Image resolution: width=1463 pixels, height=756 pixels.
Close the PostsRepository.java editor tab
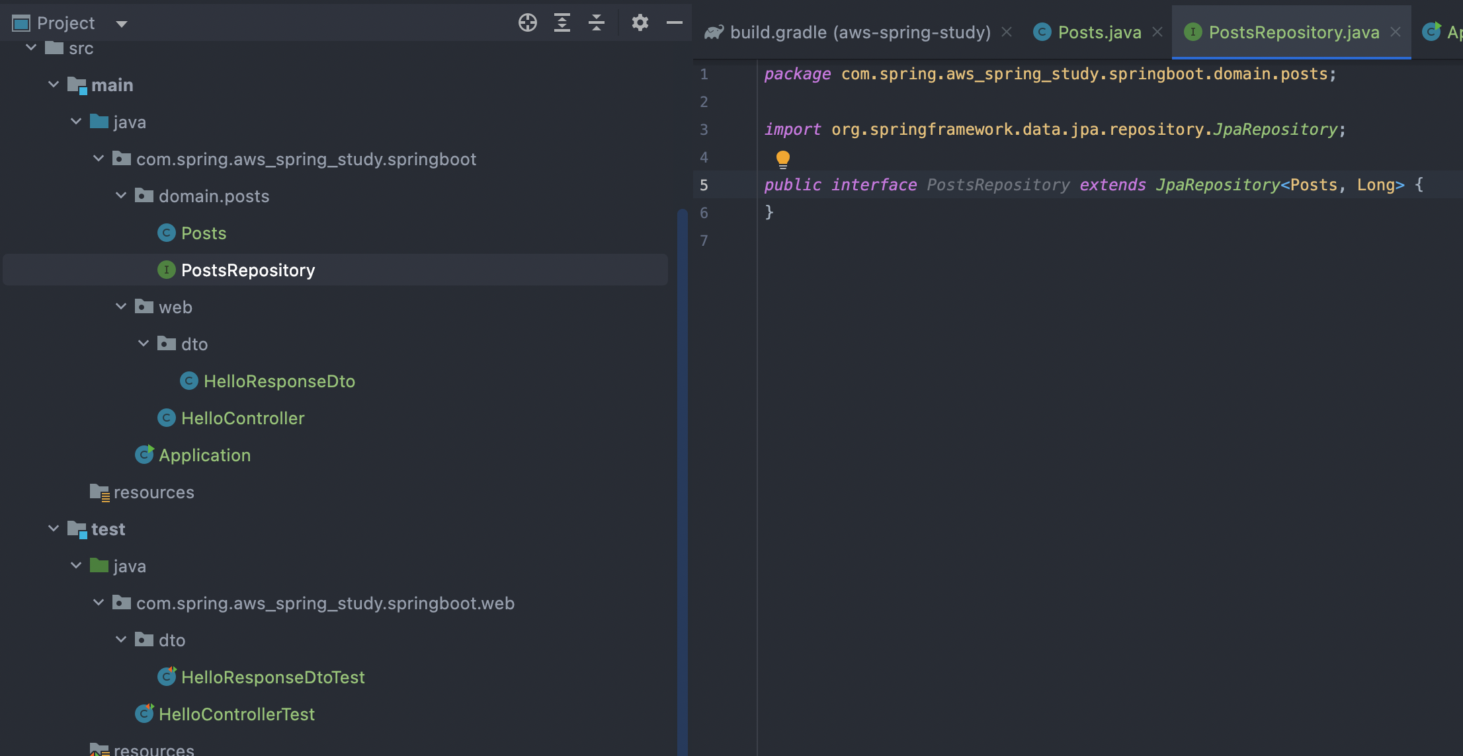tap(1396, 32)
